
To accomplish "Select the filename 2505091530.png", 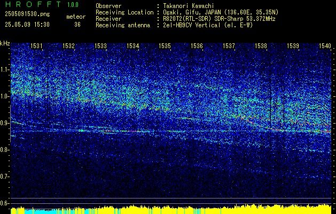I will pyautogui.click(x=27, y=14).
